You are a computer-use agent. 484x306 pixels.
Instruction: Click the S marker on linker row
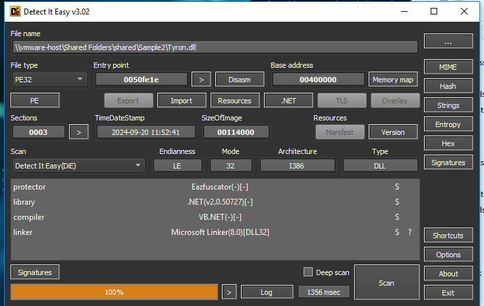tap(397, 232)
